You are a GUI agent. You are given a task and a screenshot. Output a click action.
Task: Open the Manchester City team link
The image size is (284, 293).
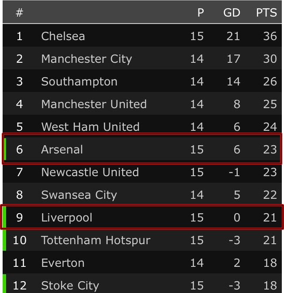[x=86, y=59]
